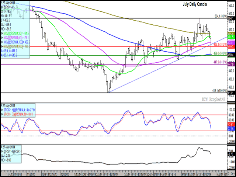Click the '504.1 (0.0%)' retracement label
Screen dimensions: 236x177
[x=221, y=16]
